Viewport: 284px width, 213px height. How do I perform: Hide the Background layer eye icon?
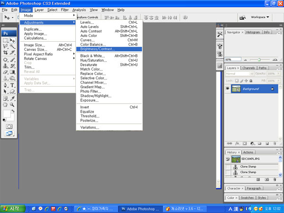pyautogui.click(x=228, y=89)
